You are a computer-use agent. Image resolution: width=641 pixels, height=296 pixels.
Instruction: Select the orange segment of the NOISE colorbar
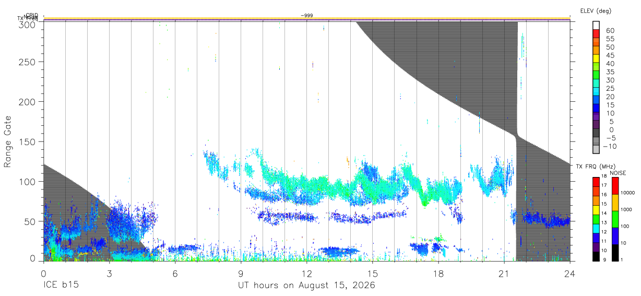tap(615, 202)
